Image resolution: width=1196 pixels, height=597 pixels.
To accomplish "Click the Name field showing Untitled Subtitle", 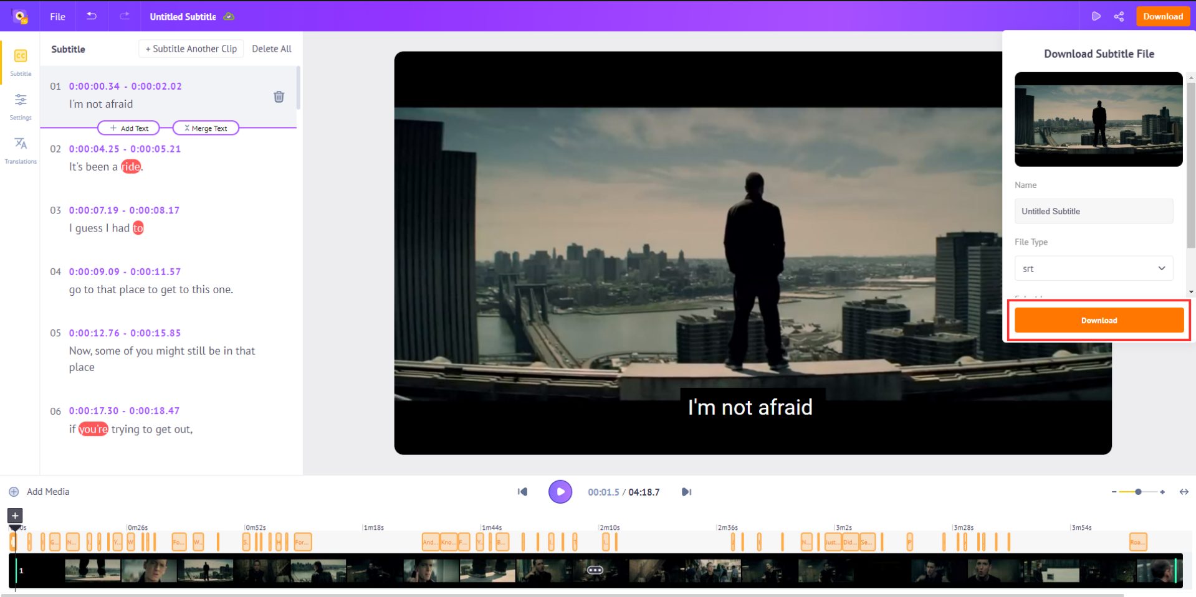I will point(1093,211).
